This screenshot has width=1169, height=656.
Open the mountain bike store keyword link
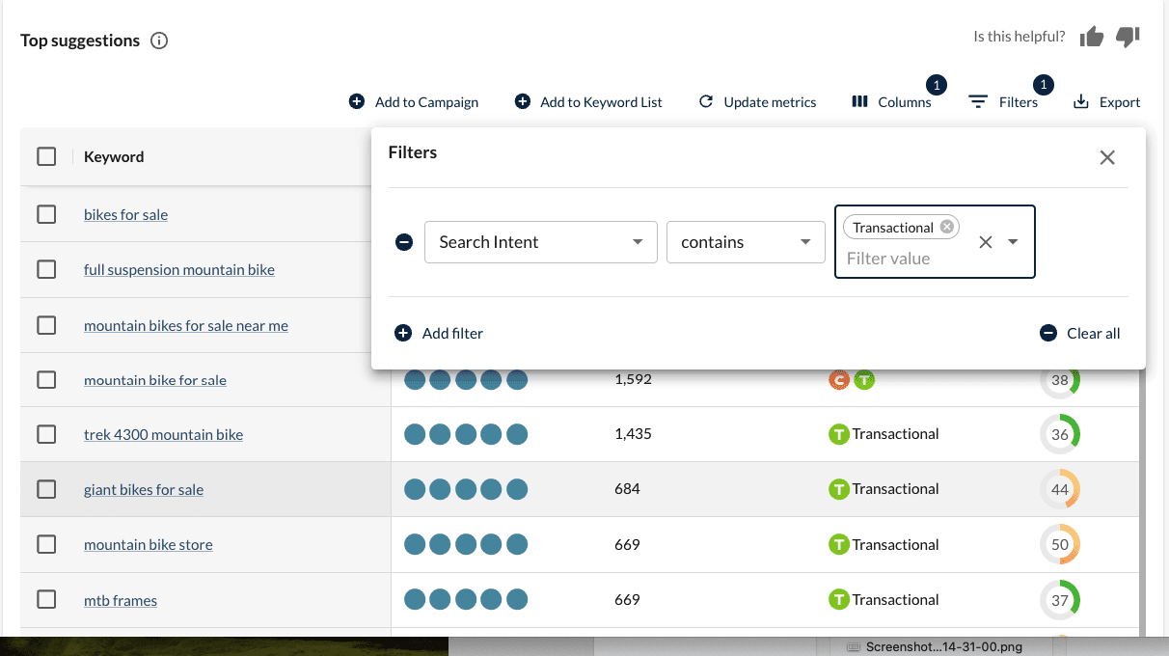[x=148, y=544]
